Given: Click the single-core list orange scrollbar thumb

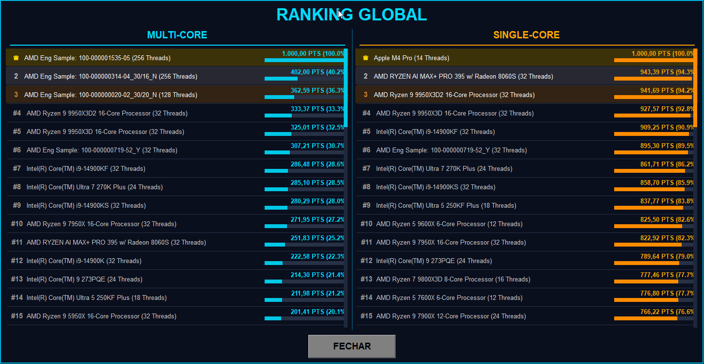Looking at the screenshot, I should click(695, 88).
